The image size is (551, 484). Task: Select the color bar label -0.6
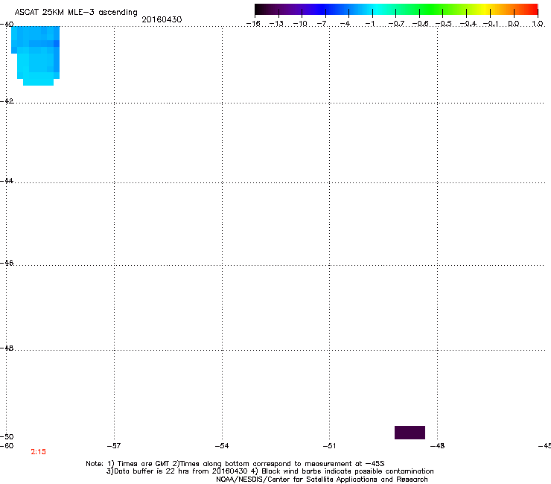(420, 24)
